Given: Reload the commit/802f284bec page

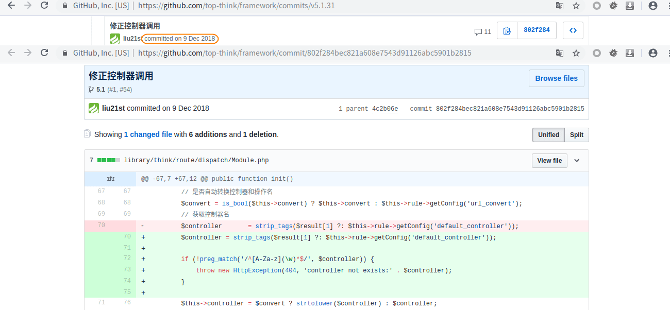Looking at the screenshot, I should click(44, 53).
